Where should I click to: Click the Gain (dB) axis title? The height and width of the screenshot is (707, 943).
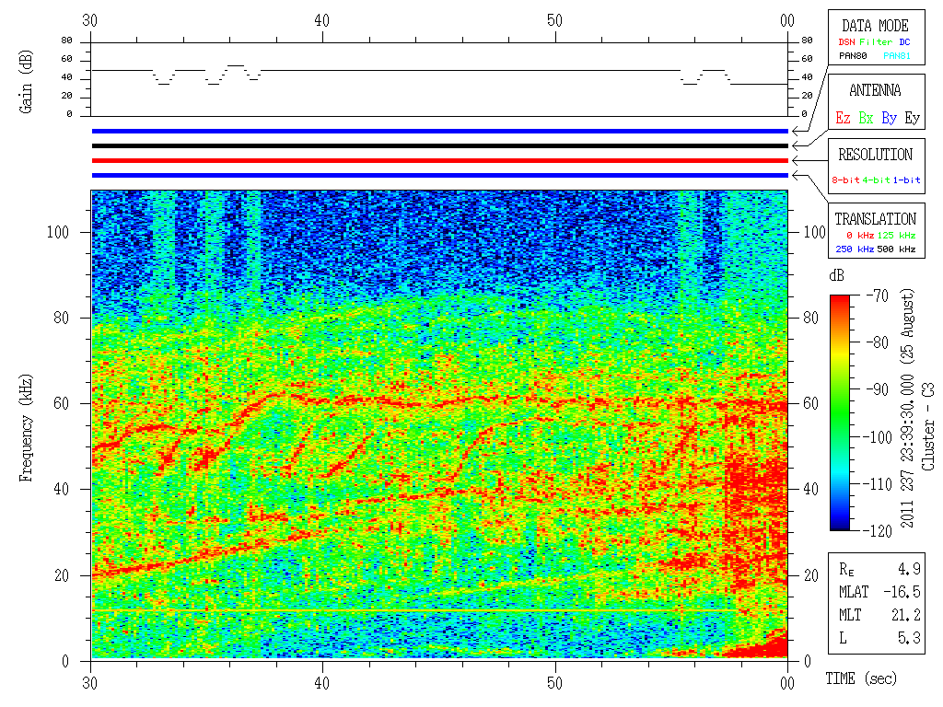click(x=26, y=82)
